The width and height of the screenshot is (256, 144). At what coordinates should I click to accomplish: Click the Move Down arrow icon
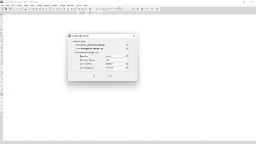click(75, 9)
